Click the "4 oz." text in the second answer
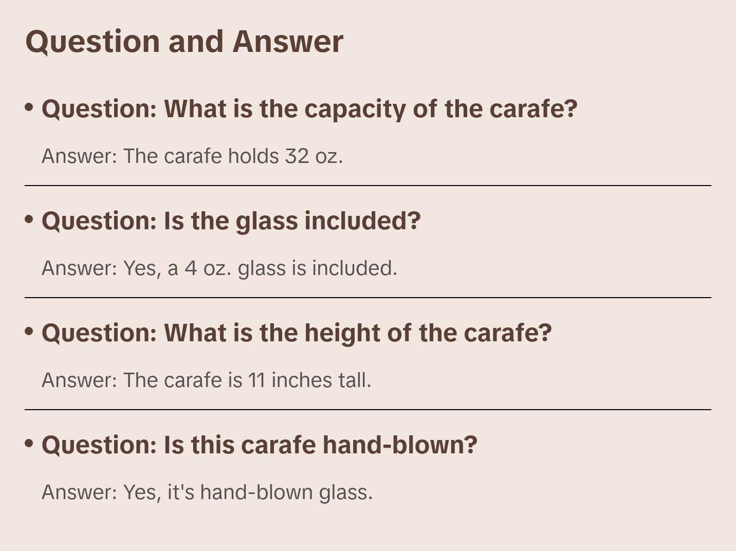The height and width of the screenshot is (551, 736). [x=208, y=268]
